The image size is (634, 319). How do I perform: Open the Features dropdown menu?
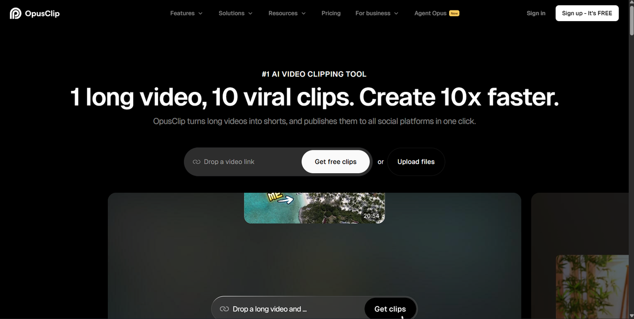[186, 13]
